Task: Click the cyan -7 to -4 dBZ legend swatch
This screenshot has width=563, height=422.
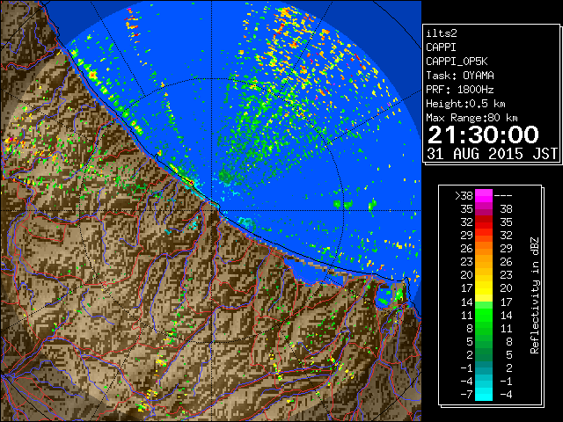Action: [484, 394]
